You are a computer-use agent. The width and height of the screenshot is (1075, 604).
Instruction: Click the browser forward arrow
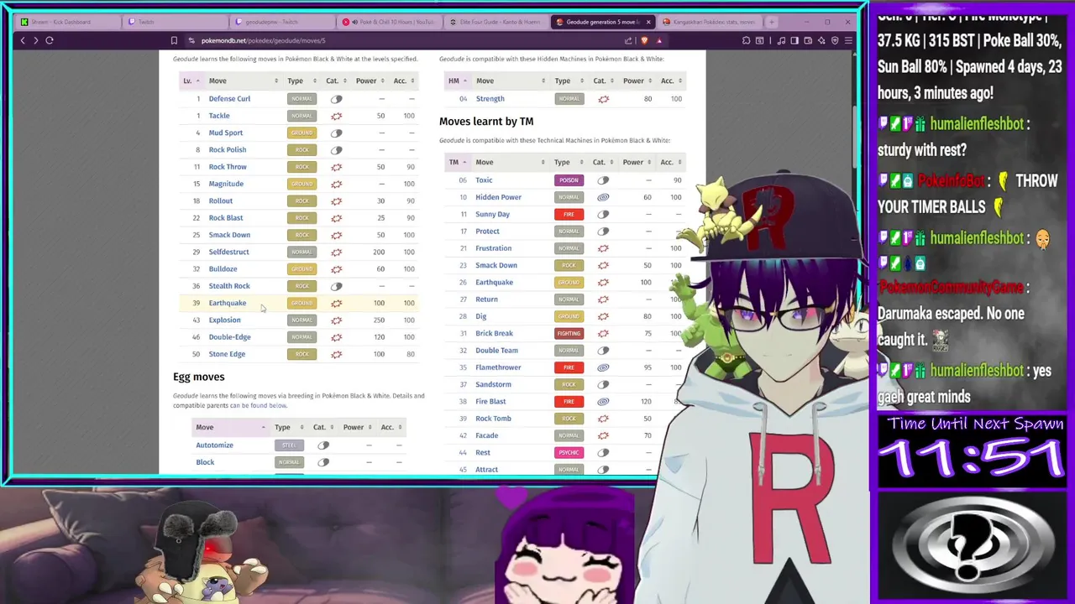tap(35, 40)
